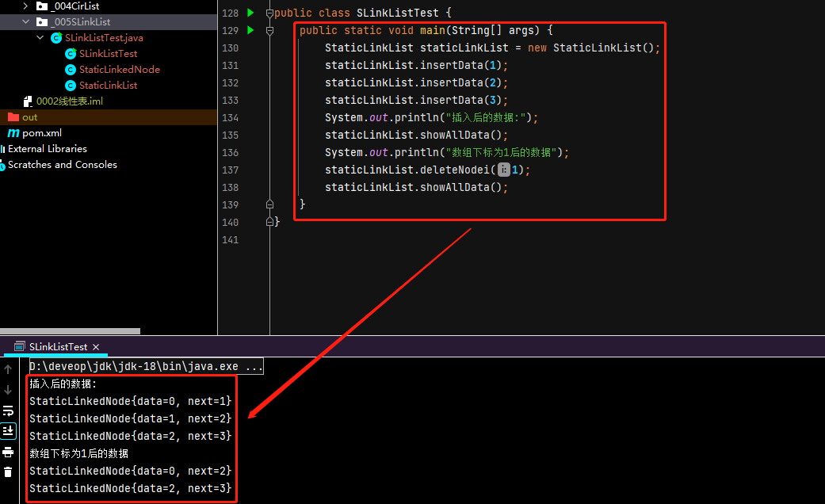Select StaticLinkedNode class in tree

120,70
